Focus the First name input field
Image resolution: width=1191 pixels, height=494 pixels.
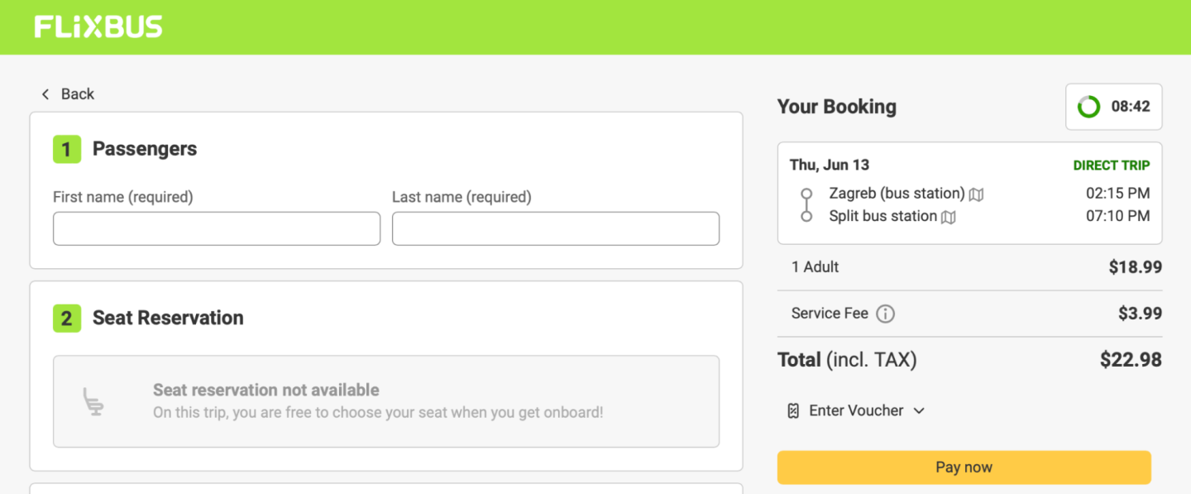217,229
